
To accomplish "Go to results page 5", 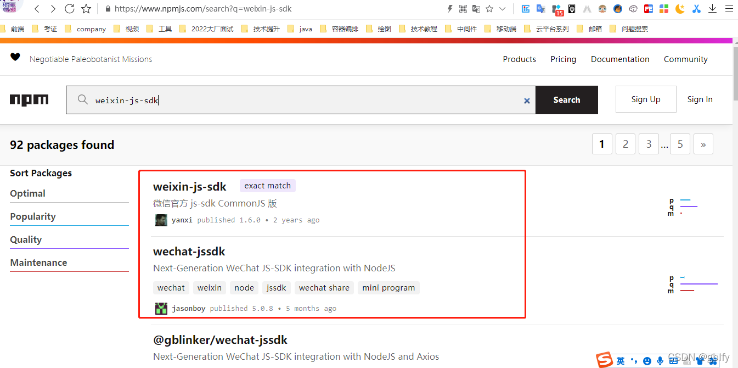I will coord(680,144).
